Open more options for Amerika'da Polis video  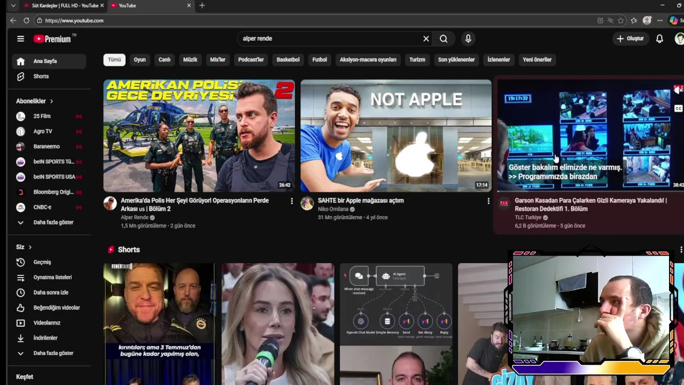(x=291, y=201)
